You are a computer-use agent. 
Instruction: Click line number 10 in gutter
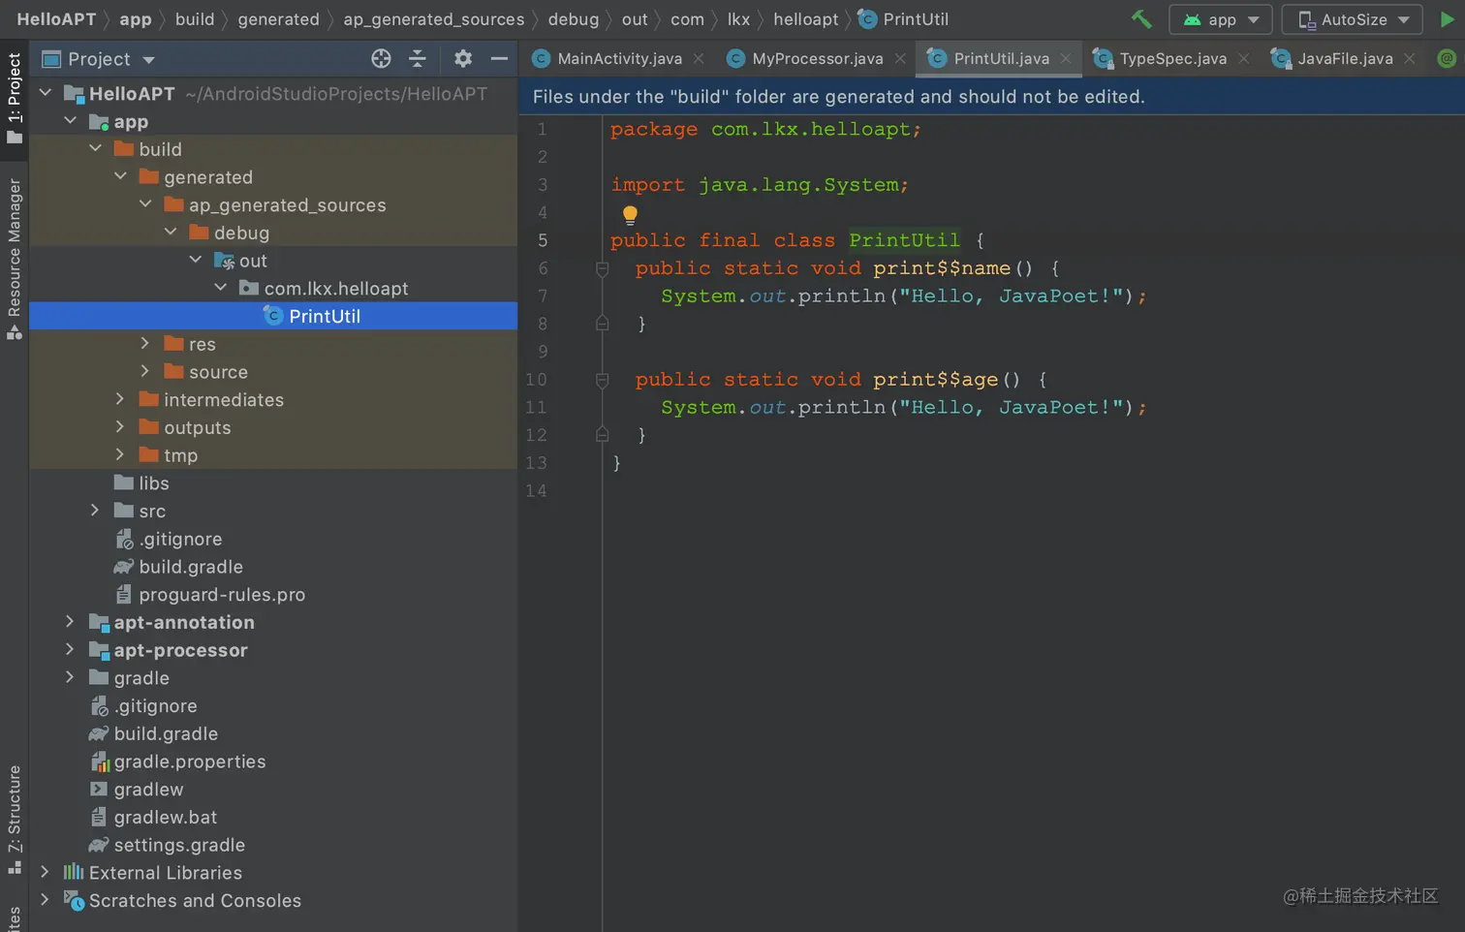(x=536, y=380)
